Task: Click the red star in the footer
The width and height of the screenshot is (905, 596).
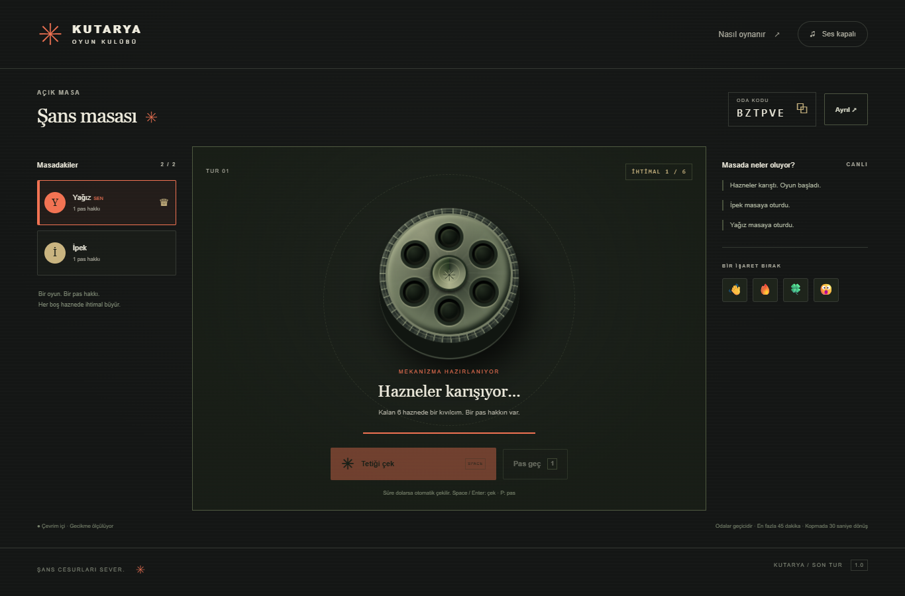Action: (x=140, y=570)
